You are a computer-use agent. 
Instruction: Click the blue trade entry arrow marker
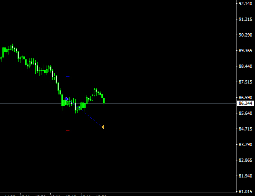tap(66, 99)
